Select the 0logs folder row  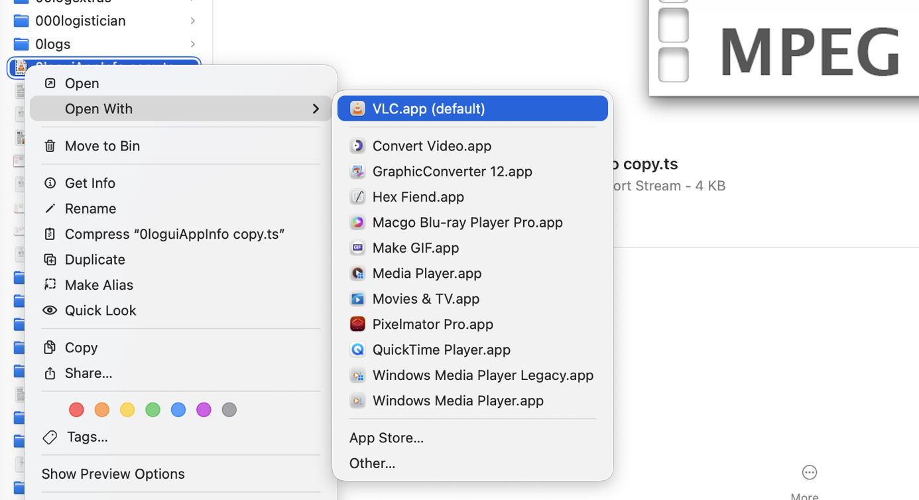tap(104, 44)
